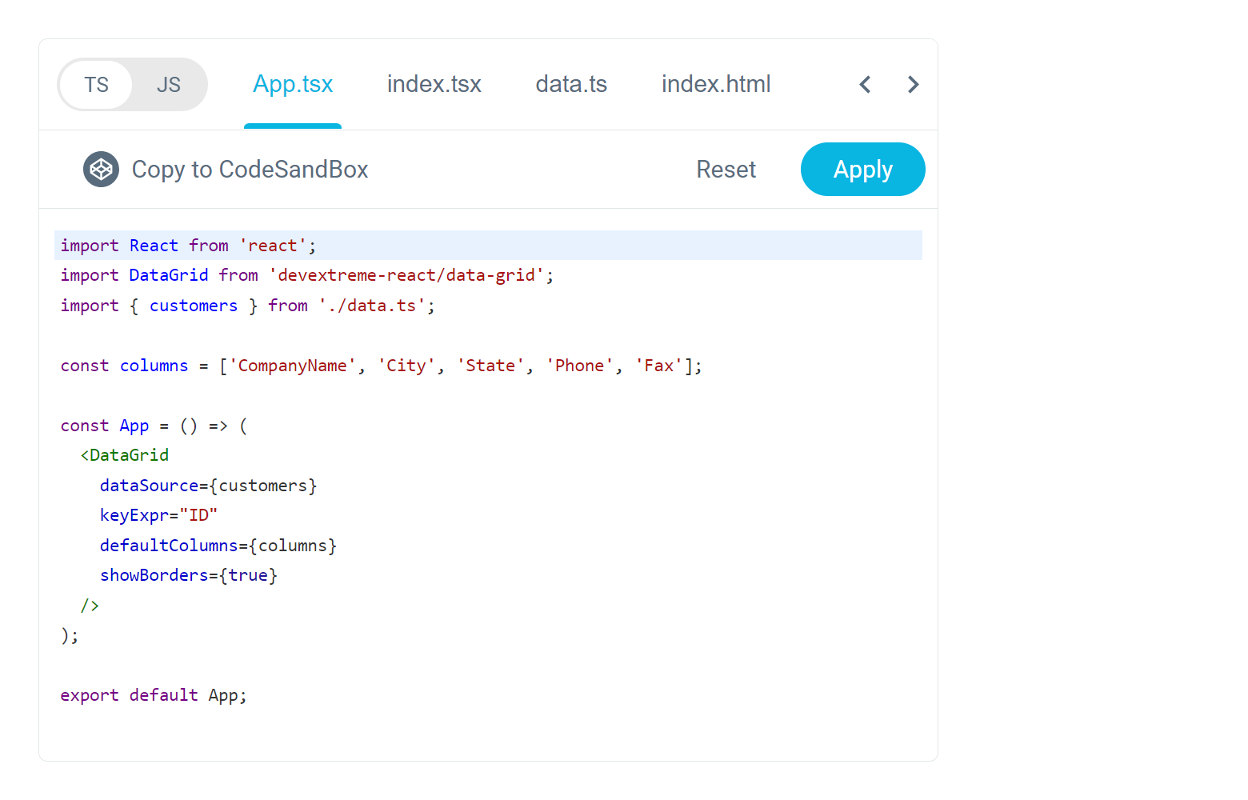Click the export default App statement

point(153,694)
